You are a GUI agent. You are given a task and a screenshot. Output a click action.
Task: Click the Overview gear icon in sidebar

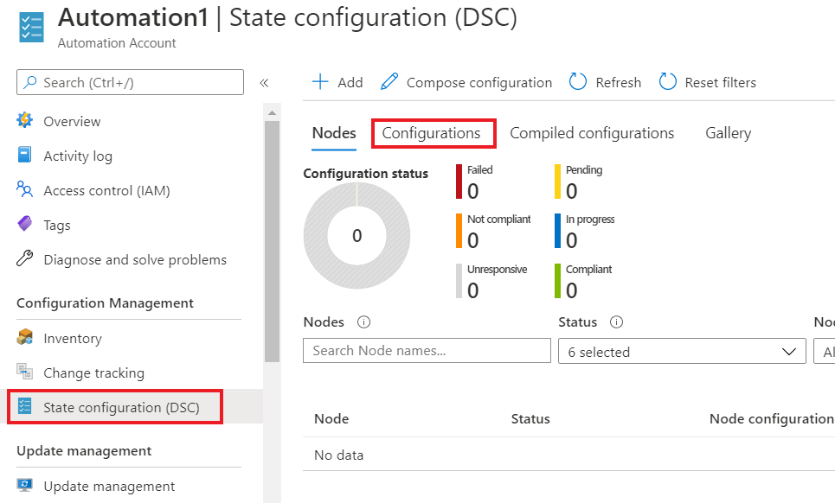coord(25,121)
